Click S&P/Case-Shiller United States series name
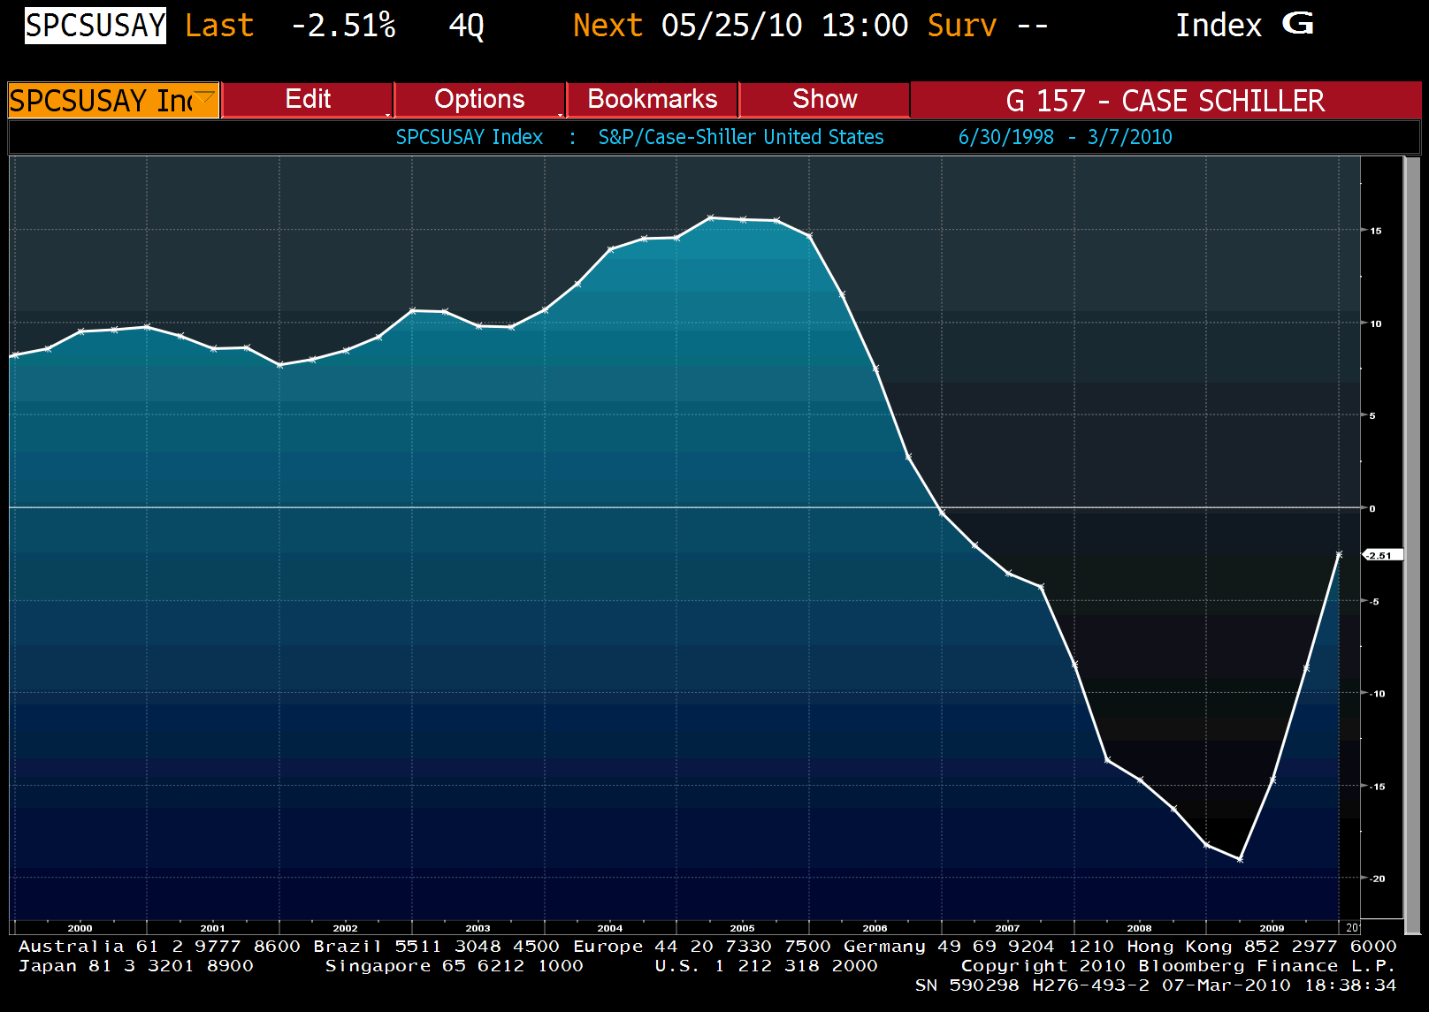 741,137
